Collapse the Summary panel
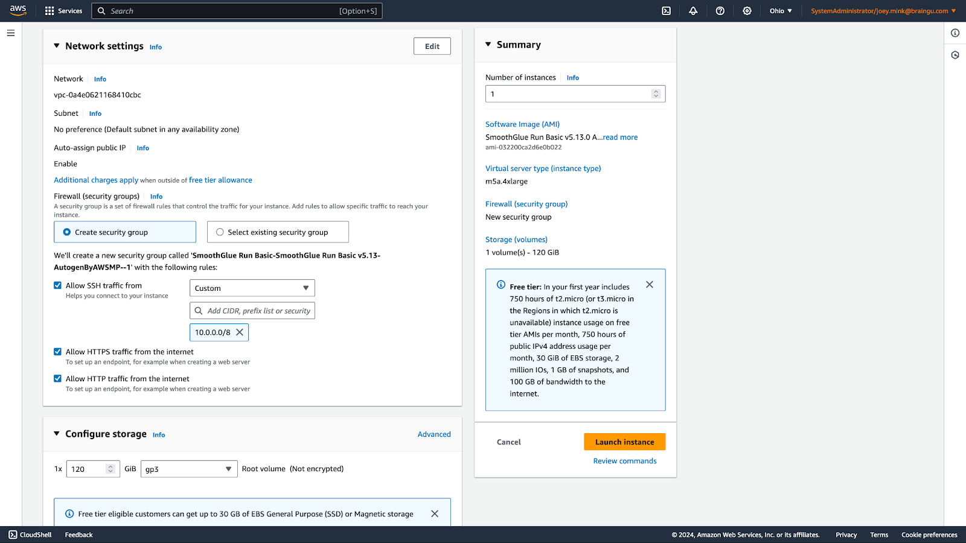 [488, 45]
